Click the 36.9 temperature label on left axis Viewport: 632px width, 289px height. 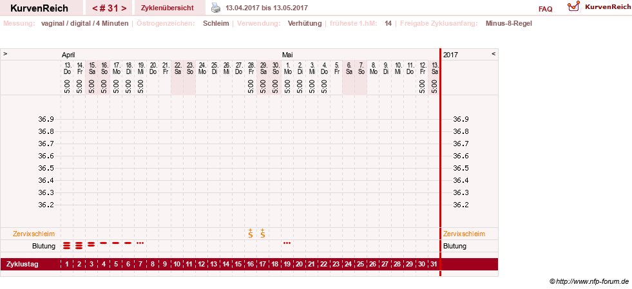pyautogui.click(x=46, y=119)
